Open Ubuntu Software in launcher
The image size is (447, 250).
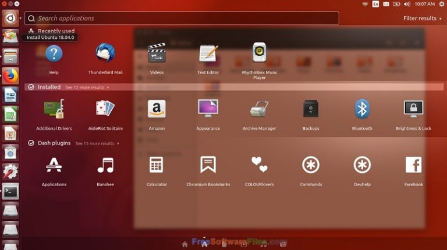[10, 153]
